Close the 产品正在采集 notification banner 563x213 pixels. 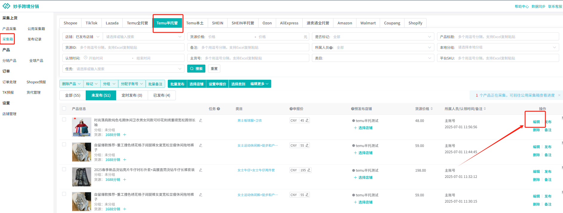click(x=559, y=95)
